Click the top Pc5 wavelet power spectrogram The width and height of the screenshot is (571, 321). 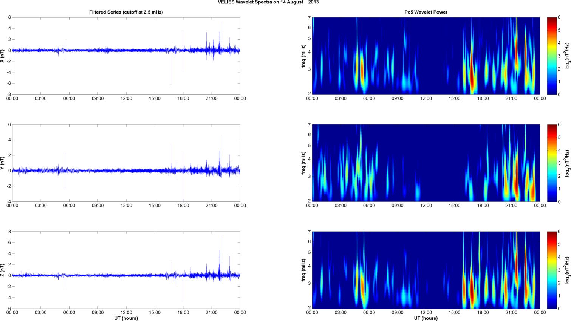[x=426, y=56]
